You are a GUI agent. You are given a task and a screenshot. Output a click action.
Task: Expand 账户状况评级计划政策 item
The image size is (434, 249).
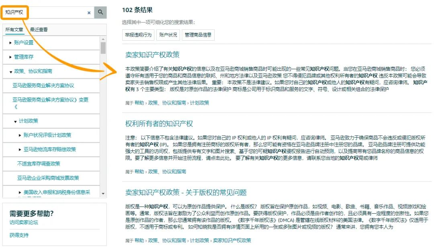[x=20, y=135]
